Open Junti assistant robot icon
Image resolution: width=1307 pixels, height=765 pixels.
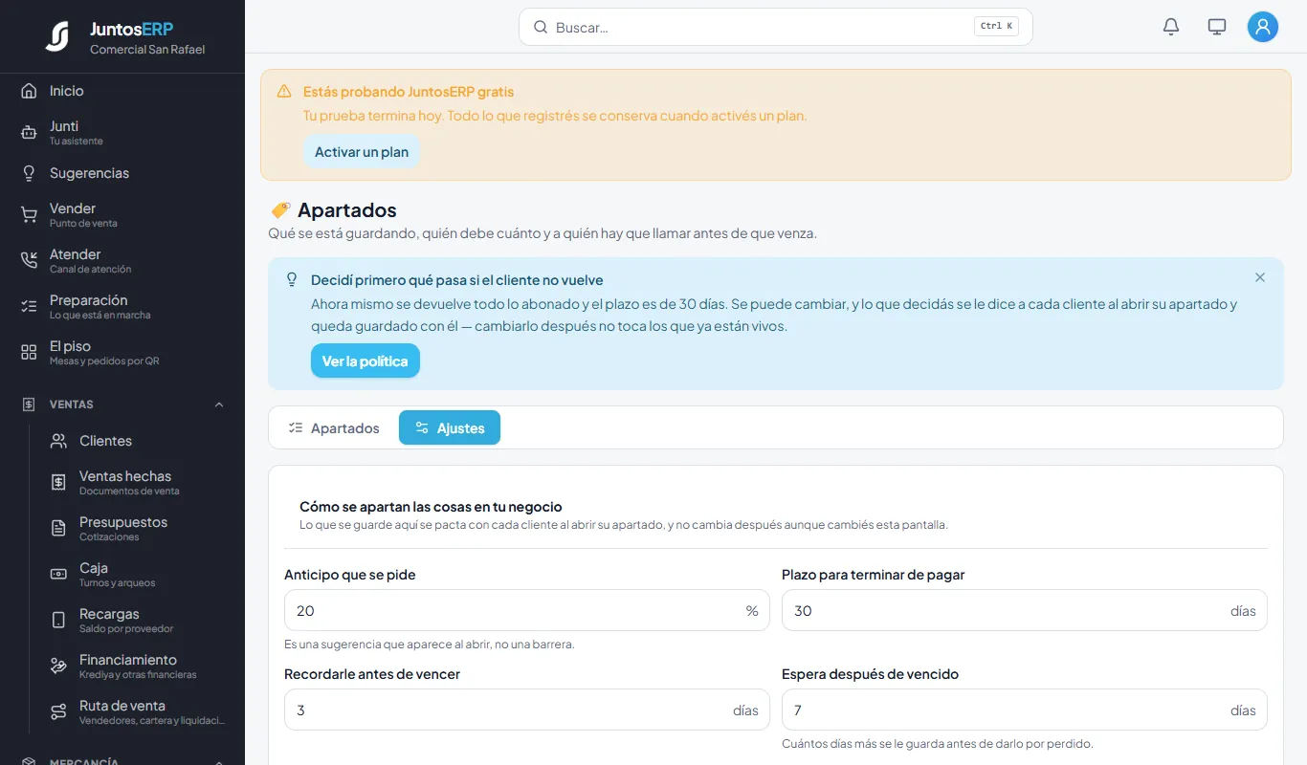[29, 133]
